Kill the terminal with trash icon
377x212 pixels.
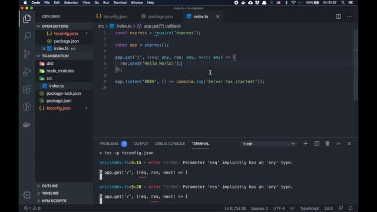tap(328, 144)
